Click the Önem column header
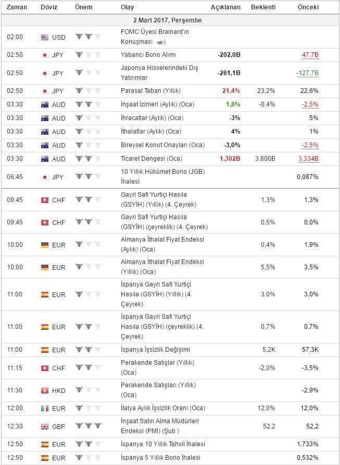The image size is (340, 465). pos(83,7)
